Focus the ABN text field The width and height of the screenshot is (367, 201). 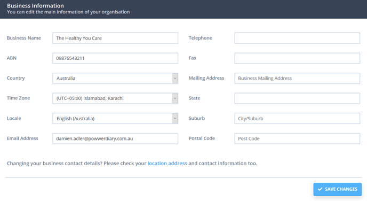coord(115,58)
